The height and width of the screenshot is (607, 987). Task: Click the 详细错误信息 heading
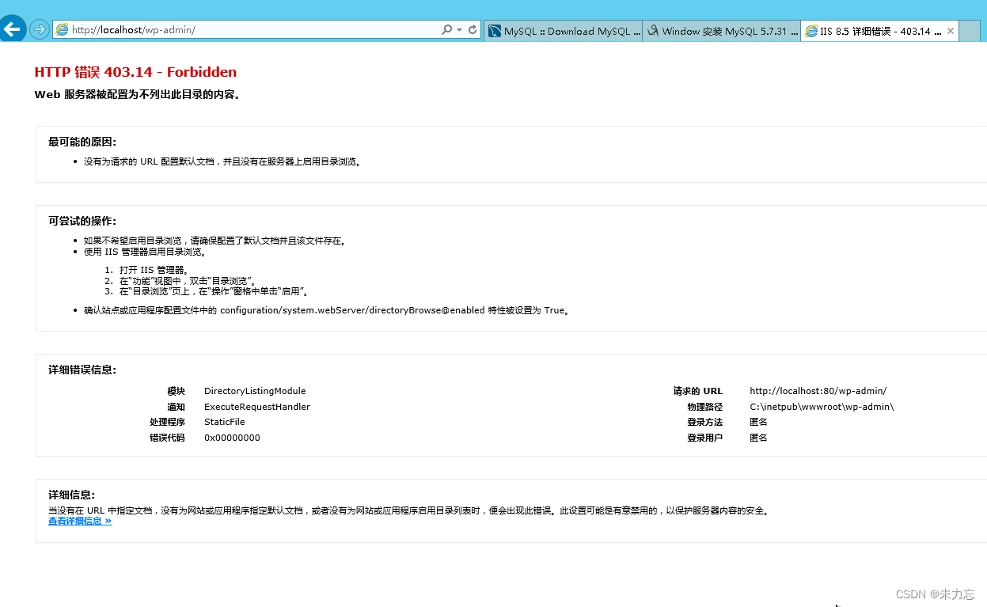[x=82, y=370]
